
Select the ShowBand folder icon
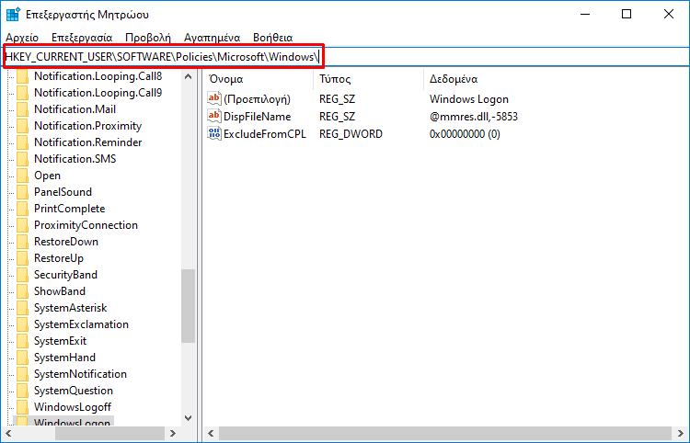(22, 291)
